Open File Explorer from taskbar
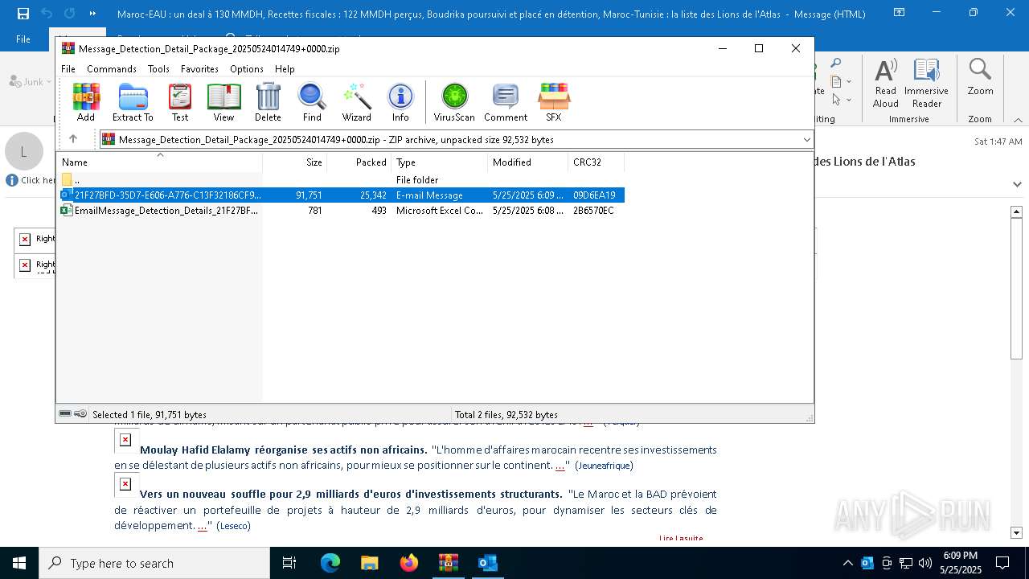The image size is (1029, 579). [x=370, y=563]
